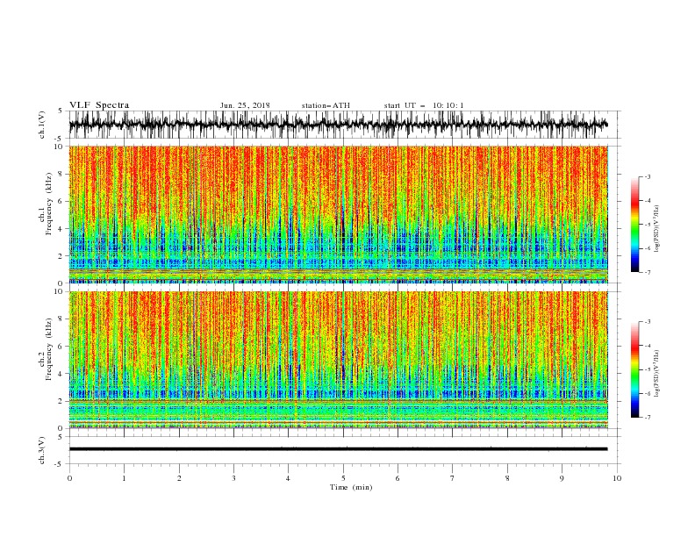
Task: Click the ch.3 flat voltage trace
Action: (338, 449)
